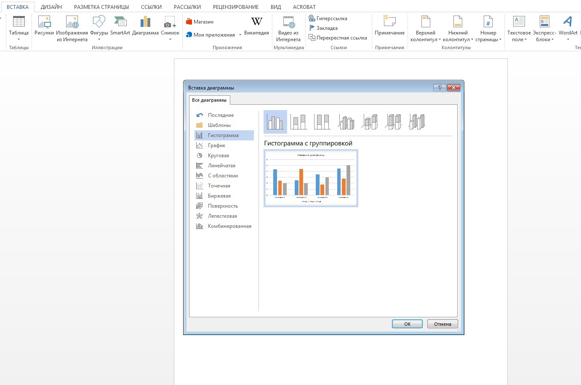Click the clustered column chart preview thumbnail
This screenshot has height=385, width=581.
[x=311, y=178]
